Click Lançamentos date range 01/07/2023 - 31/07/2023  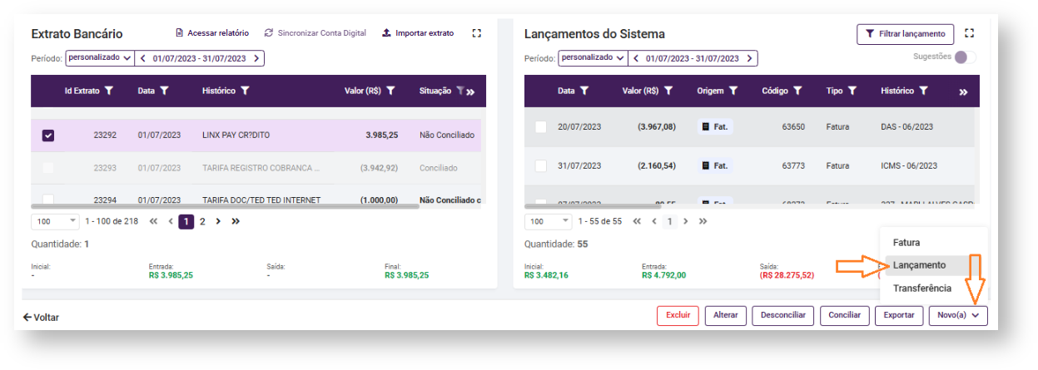click(693, 59)
